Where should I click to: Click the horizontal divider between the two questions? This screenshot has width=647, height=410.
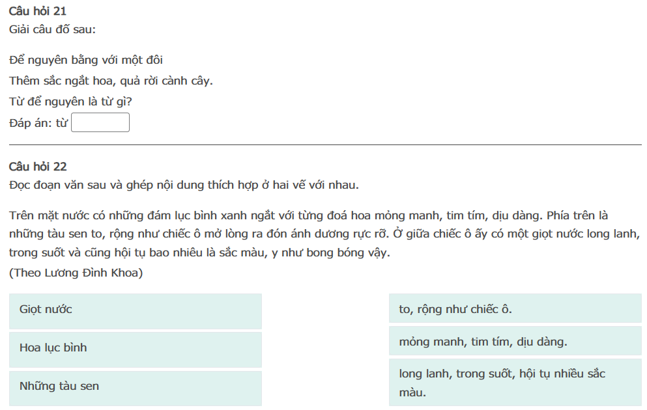click(325, 144)
